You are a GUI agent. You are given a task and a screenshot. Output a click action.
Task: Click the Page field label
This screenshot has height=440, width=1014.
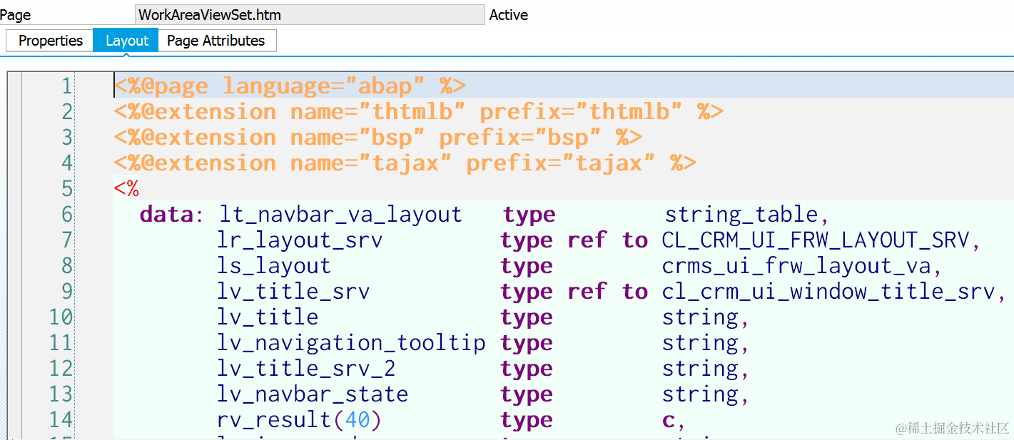[16, 15]
